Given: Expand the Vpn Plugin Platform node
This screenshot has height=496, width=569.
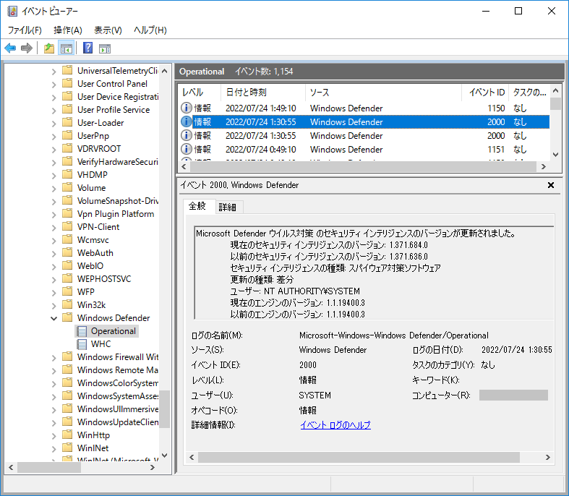Looking at the screenshot, I should [54, 215].
